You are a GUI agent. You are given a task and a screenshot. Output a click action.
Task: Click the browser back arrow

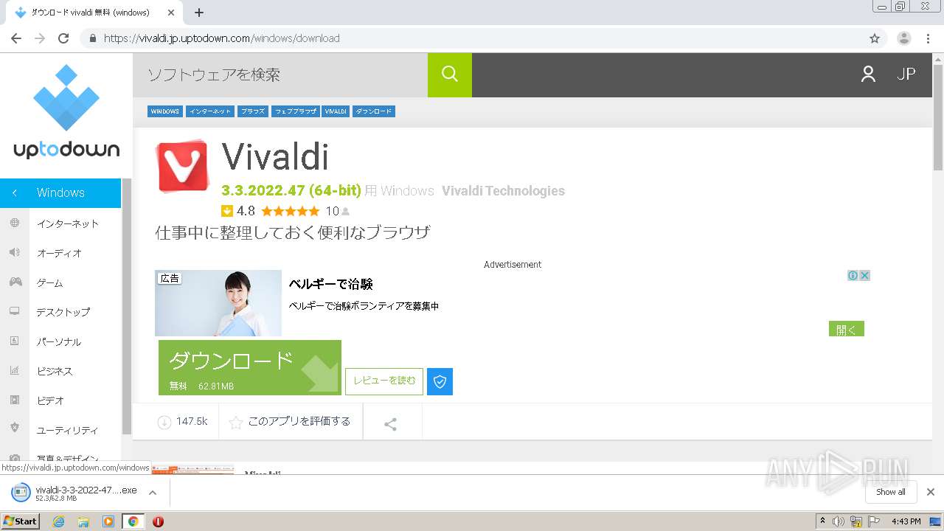click(x=16, y=38)
